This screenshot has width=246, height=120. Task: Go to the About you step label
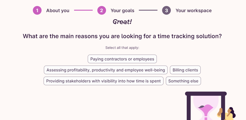pos(58,11)
